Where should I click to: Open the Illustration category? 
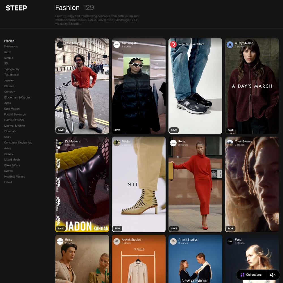click(11, 46)
